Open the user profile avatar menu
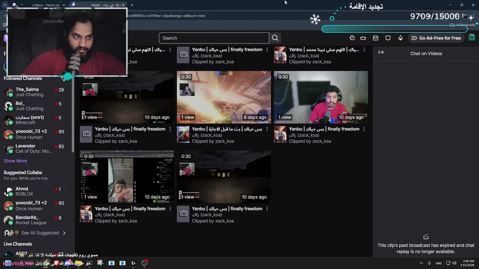Screen dimensions: 479x269 472,37
